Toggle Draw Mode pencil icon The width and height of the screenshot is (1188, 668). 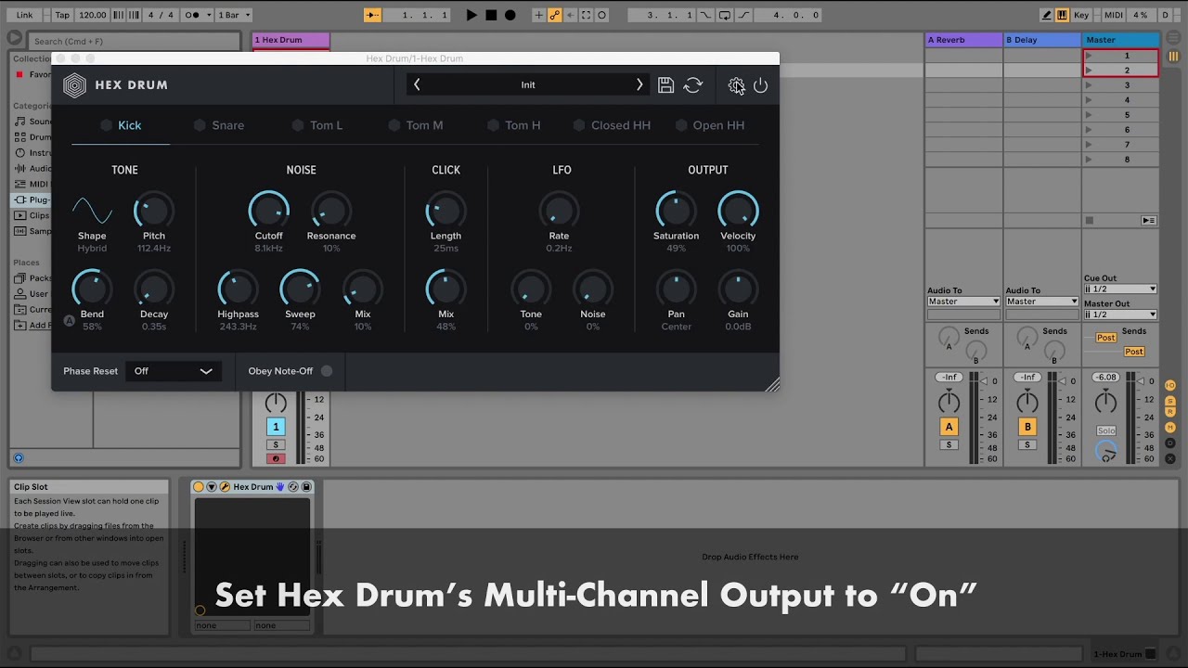click(x=1047, y=15)
